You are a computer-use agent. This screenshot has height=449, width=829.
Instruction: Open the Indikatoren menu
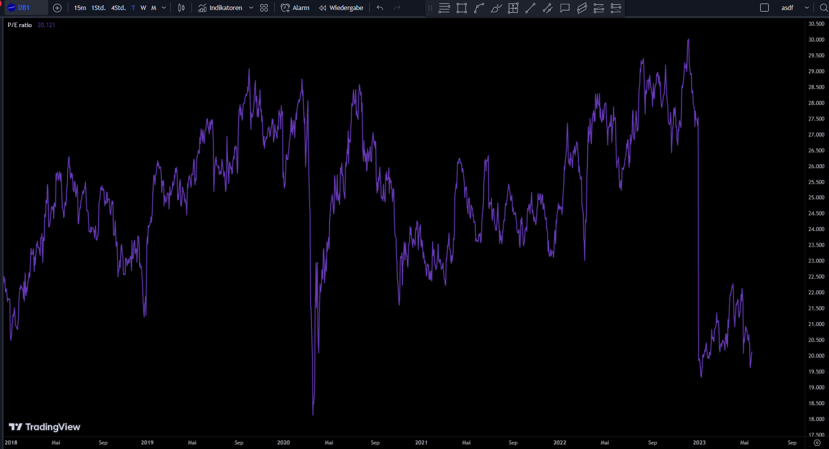pyautogui.click(x=220, y=8)
